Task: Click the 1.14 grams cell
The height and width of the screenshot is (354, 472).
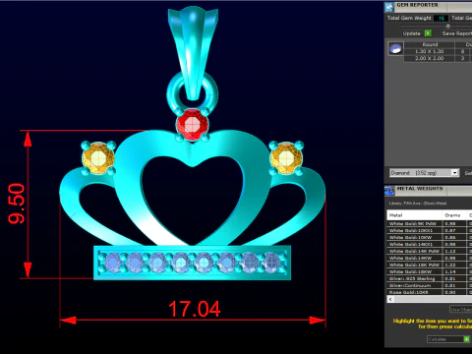Action: (x=454, y=271)
